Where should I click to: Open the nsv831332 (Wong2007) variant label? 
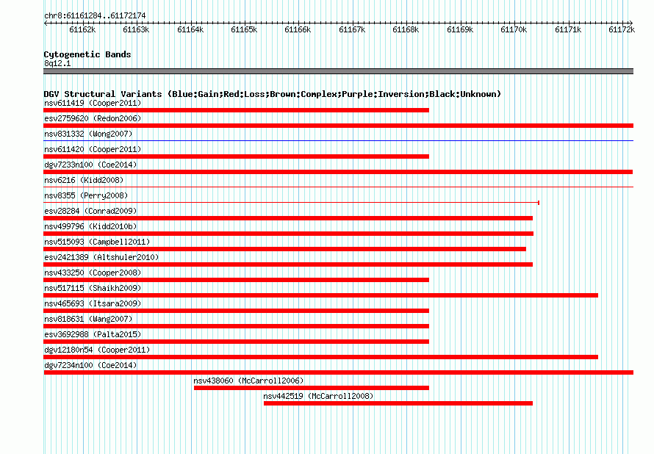click(x=88, y=134)
